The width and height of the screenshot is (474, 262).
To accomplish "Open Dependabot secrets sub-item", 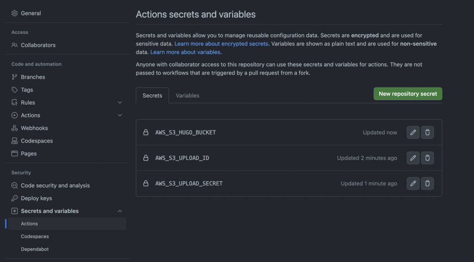I will pos(35,249).
